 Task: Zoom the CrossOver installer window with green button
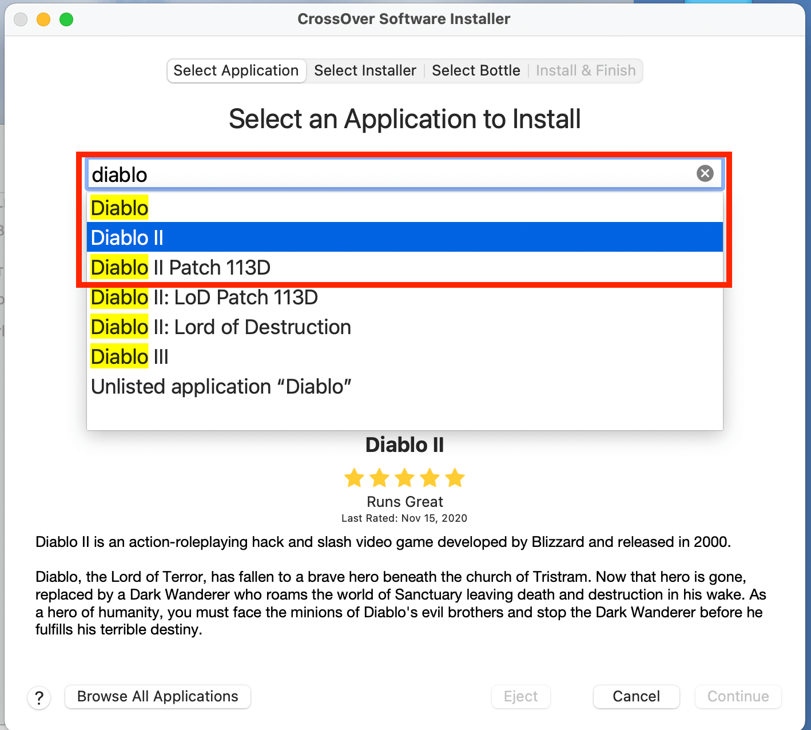66,19
